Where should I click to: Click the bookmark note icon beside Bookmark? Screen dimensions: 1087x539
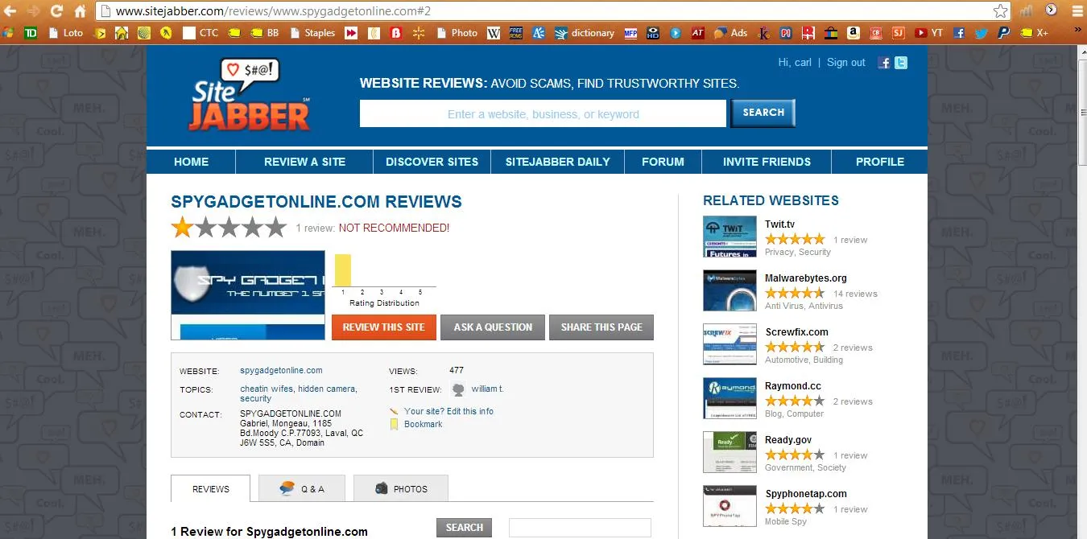[x=394, y=424]
